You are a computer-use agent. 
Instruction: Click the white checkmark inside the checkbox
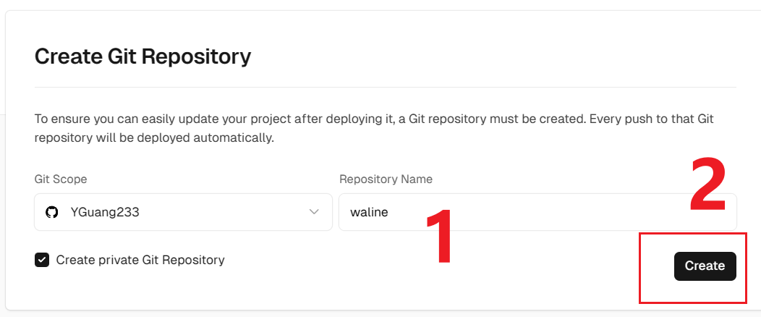[42, 260]
